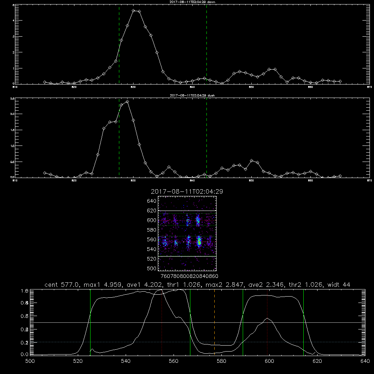Click the dotted horizontal line at 0.2 in bottom plot
The height and width of the screenshot is (374, 374).
(197, 342)
